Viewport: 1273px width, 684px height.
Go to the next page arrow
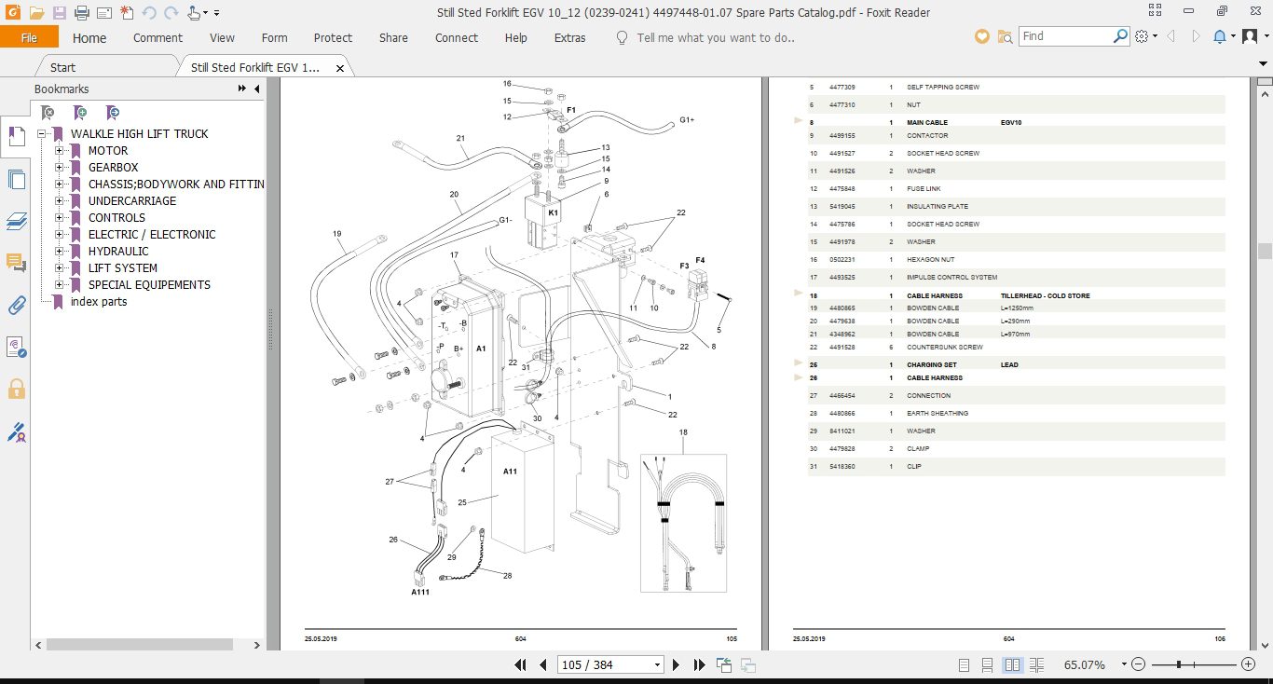click(677, 664)
